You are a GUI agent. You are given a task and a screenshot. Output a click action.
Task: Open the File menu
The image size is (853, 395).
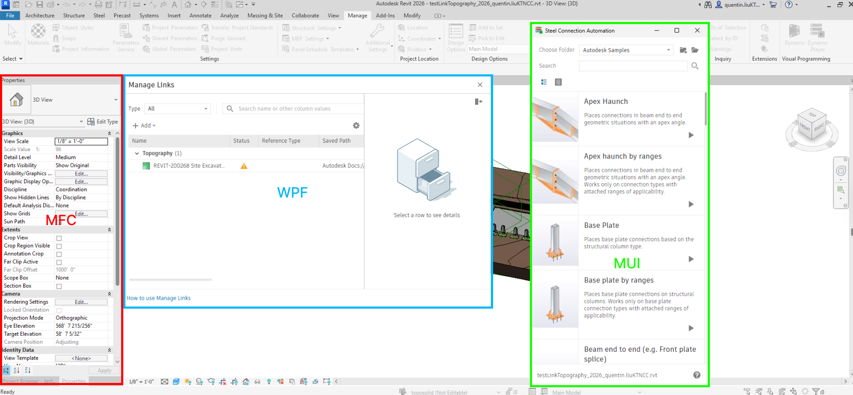(10, 16)
